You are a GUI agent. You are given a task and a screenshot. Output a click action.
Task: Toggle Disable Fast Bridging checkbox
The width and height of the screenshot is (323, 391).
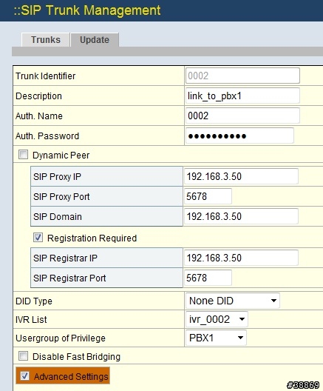pyautogui.click(x=23, y=356)
